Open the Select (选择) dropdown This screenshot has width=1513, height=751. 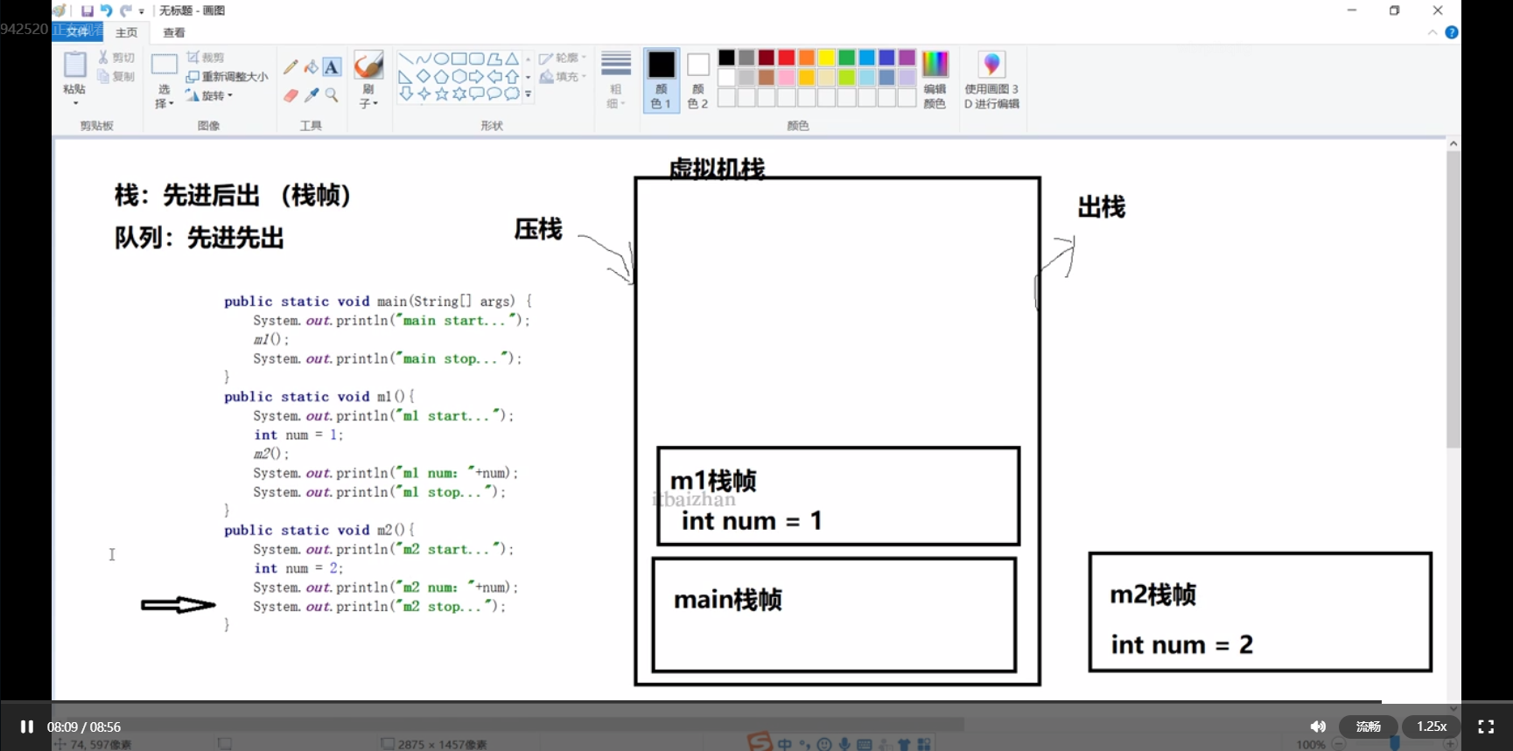(x=164, y=96)
